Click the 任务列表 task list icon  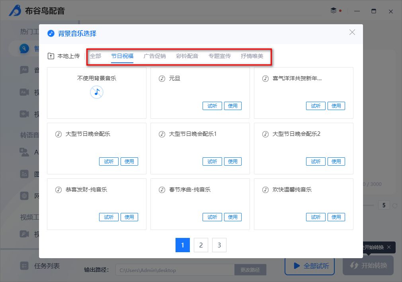(x=24, y=266)
